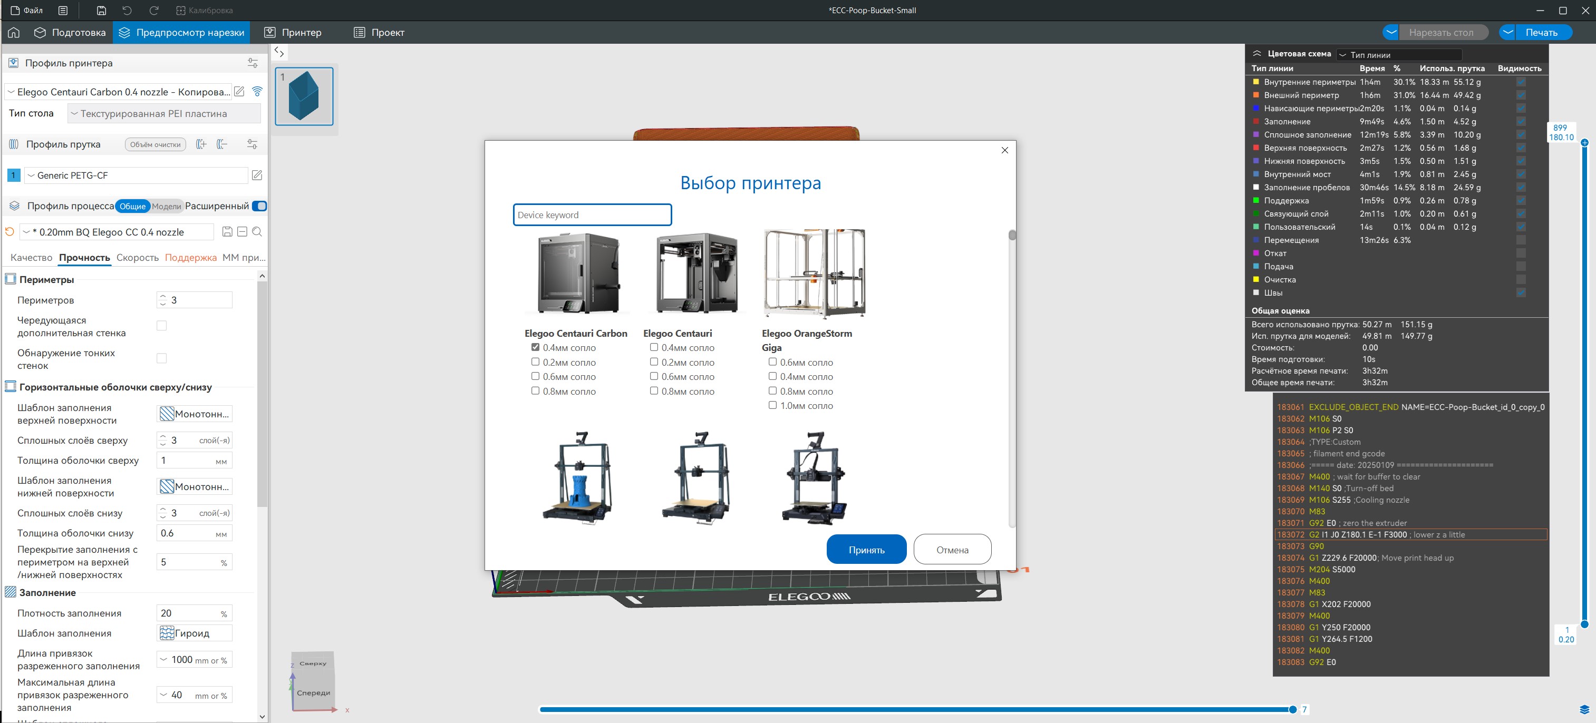
Task: Click the home icon in top bar
Action: pos(14,32)
